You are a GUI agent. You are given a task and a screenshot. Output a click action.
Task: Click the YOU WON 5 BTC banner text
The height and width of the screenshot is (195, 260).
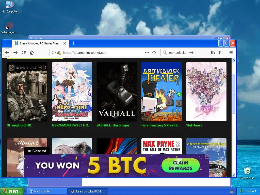point(90,166)
